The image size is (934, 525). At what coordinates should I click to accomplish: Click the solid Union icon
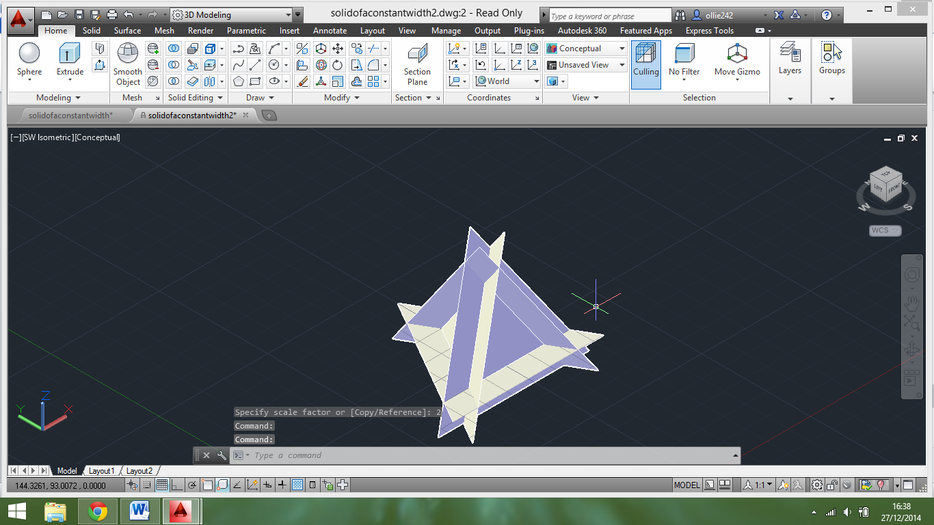coord(174,49)
